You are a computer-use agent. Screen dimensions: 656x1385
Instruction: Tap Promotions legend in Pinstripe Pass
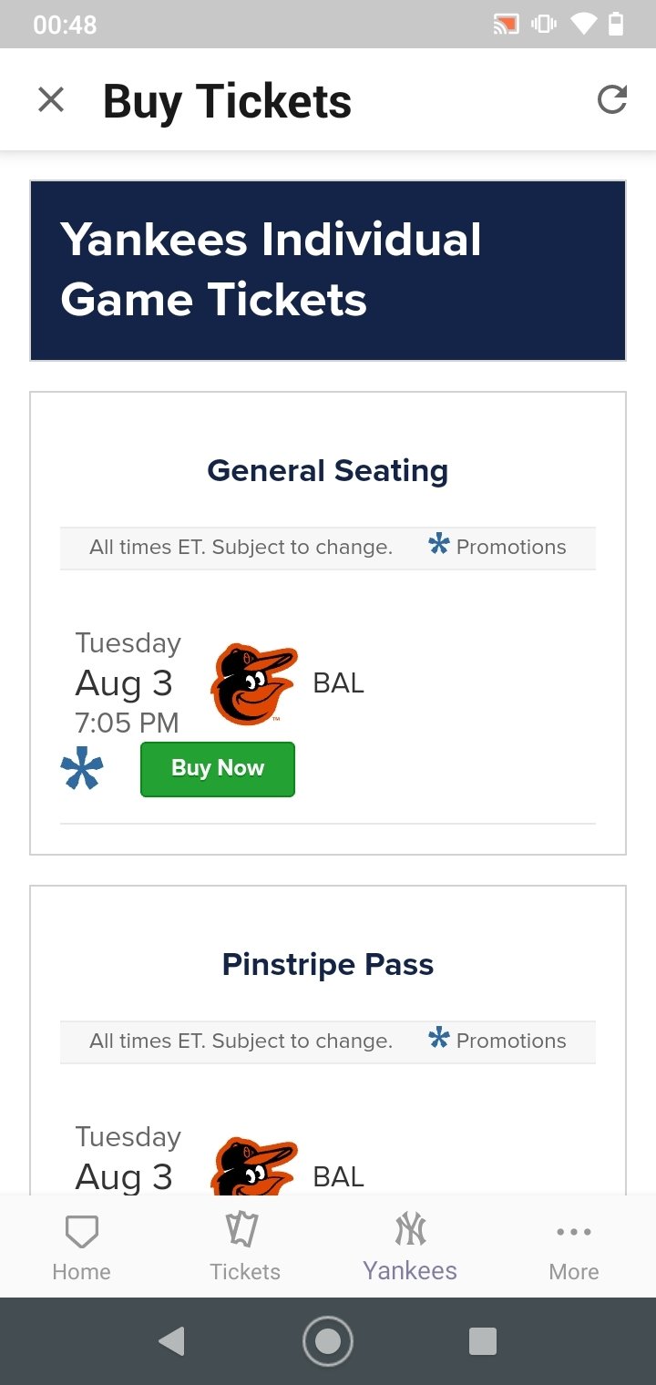(497, 1041)
